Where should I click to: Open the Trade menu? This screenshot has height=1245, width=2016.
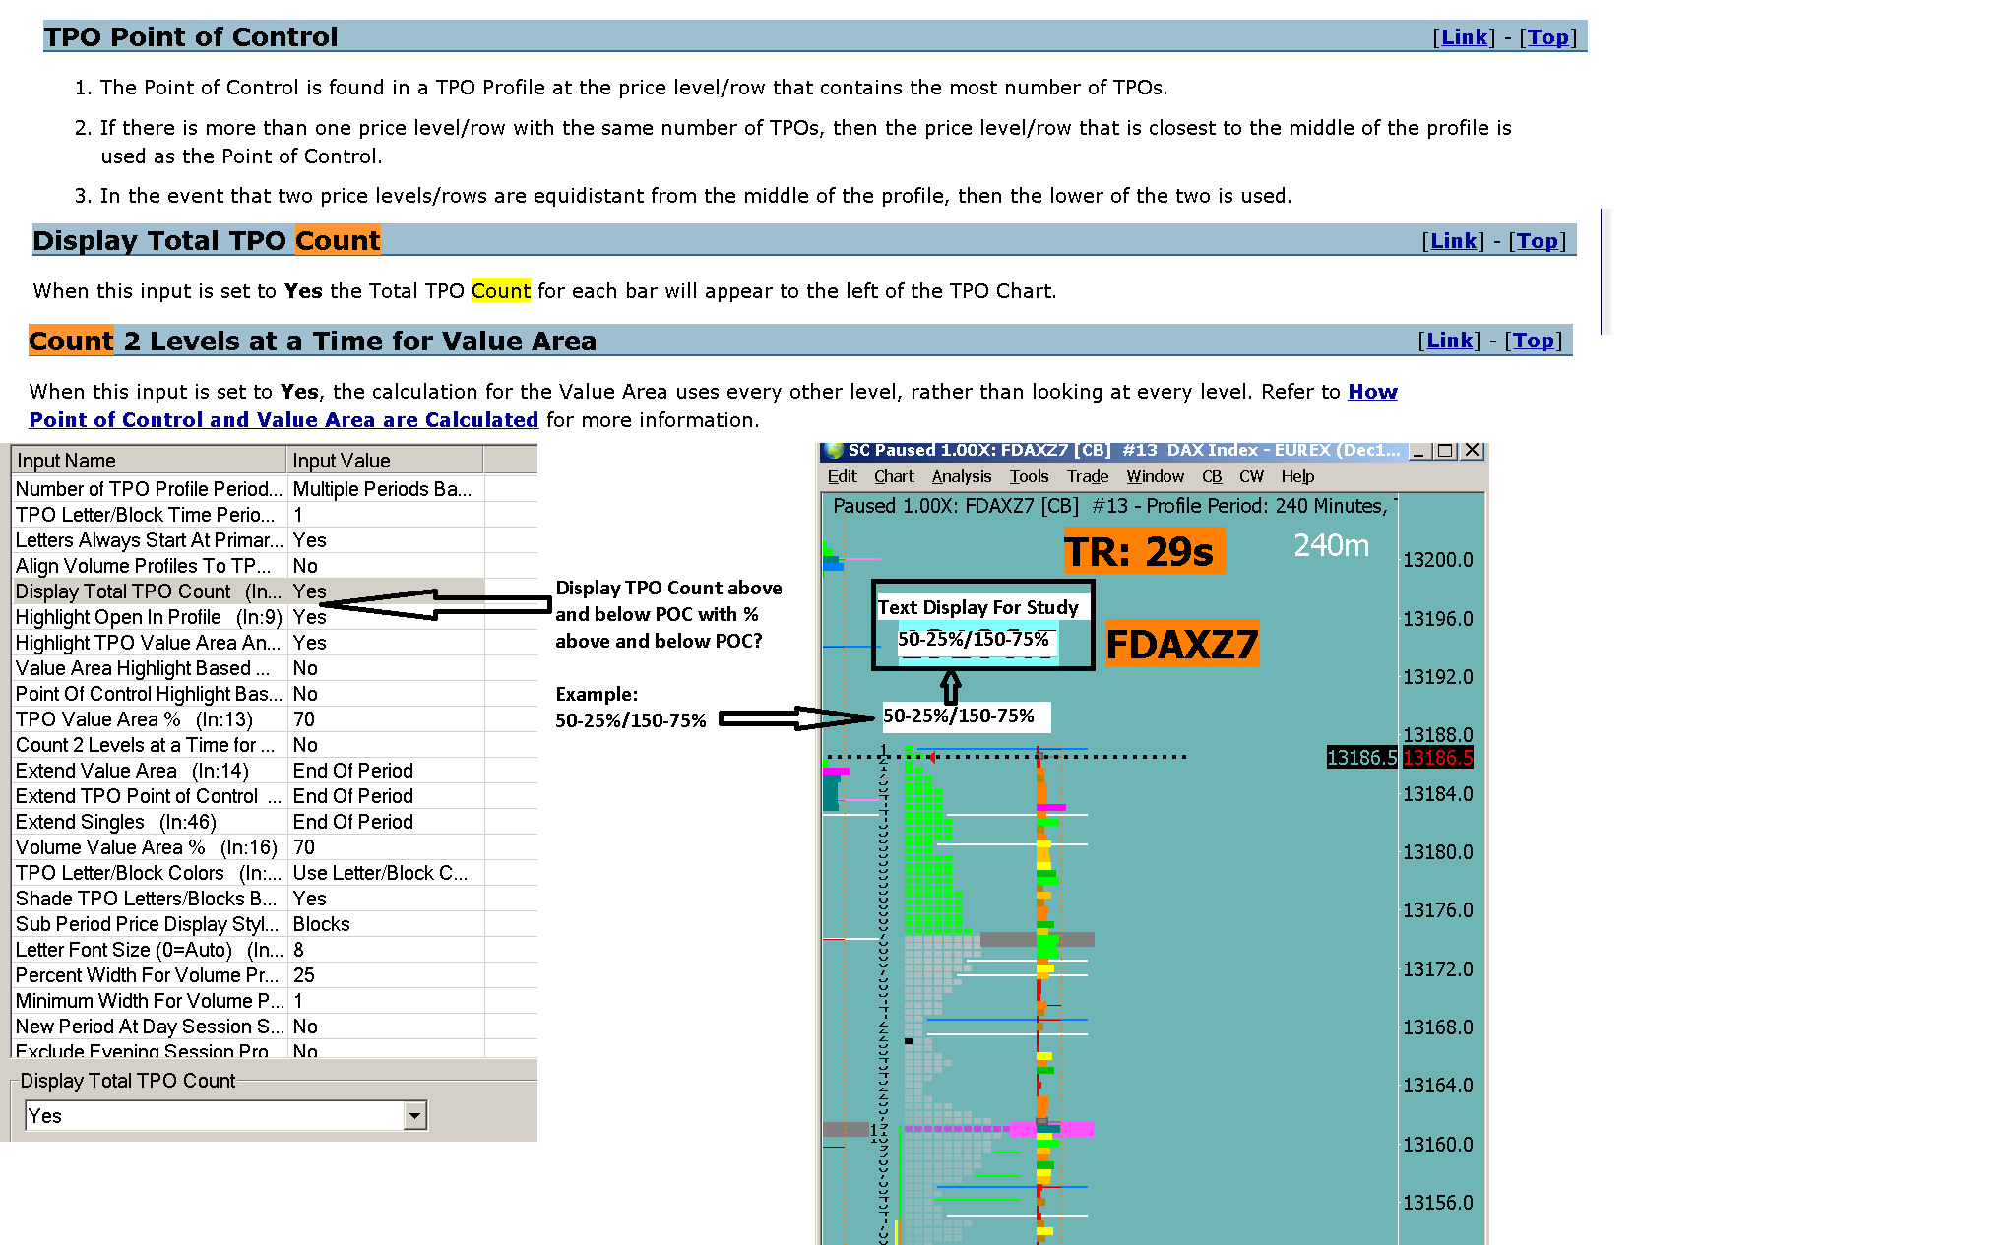tap(1087, 476)
